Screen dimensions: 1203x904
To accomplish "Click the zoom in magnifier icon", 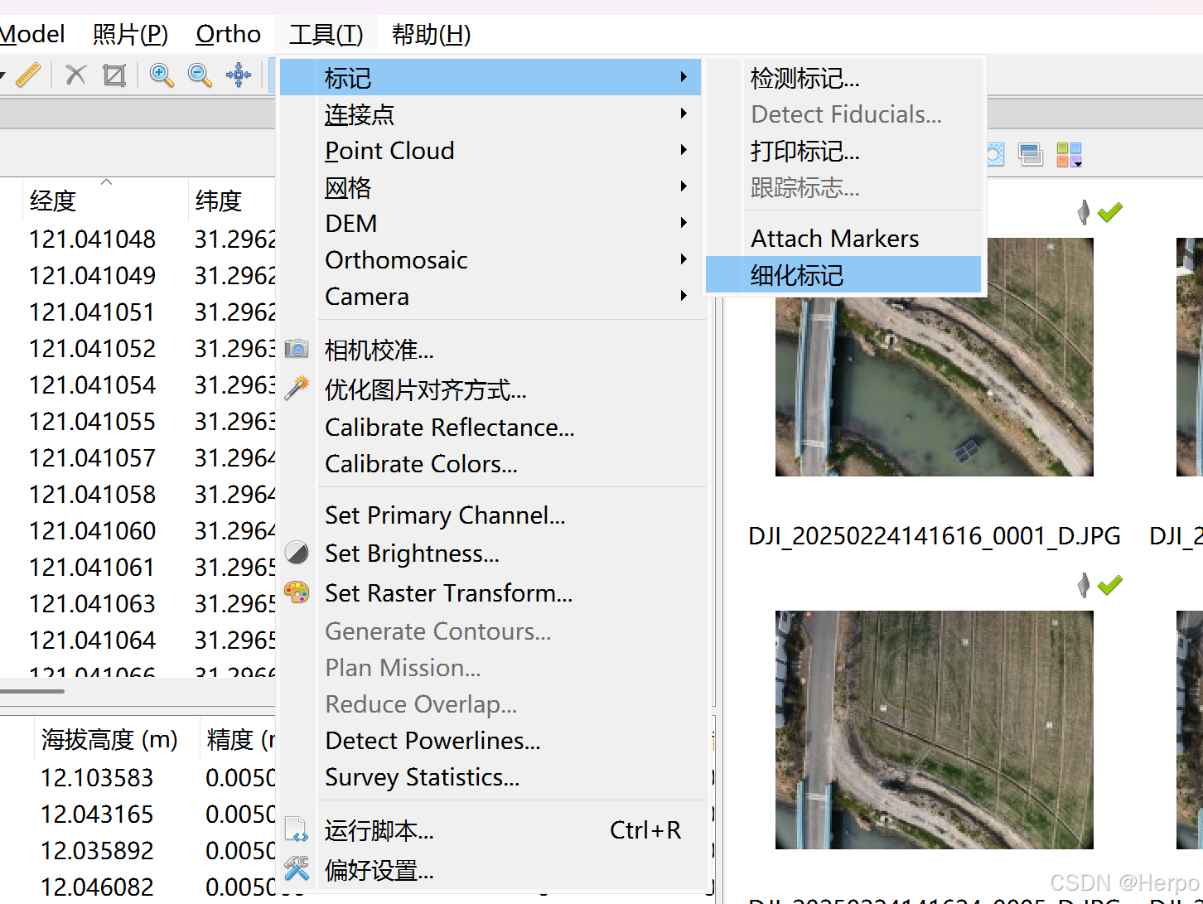I will [162, 75].
